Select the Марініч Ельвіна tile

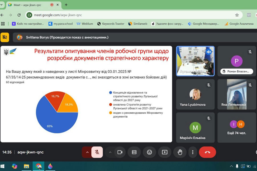point(195,127)
